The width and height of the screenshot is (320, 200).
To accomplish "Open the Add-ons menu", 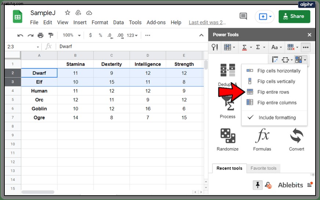I will click(x=156, y=22).
